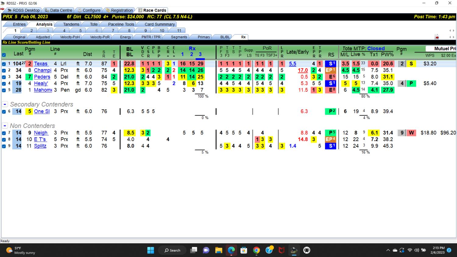Click the Mutuel Prices column header
Screen dimensions: 457x257
pyautogui.click(x=441, y=49)
